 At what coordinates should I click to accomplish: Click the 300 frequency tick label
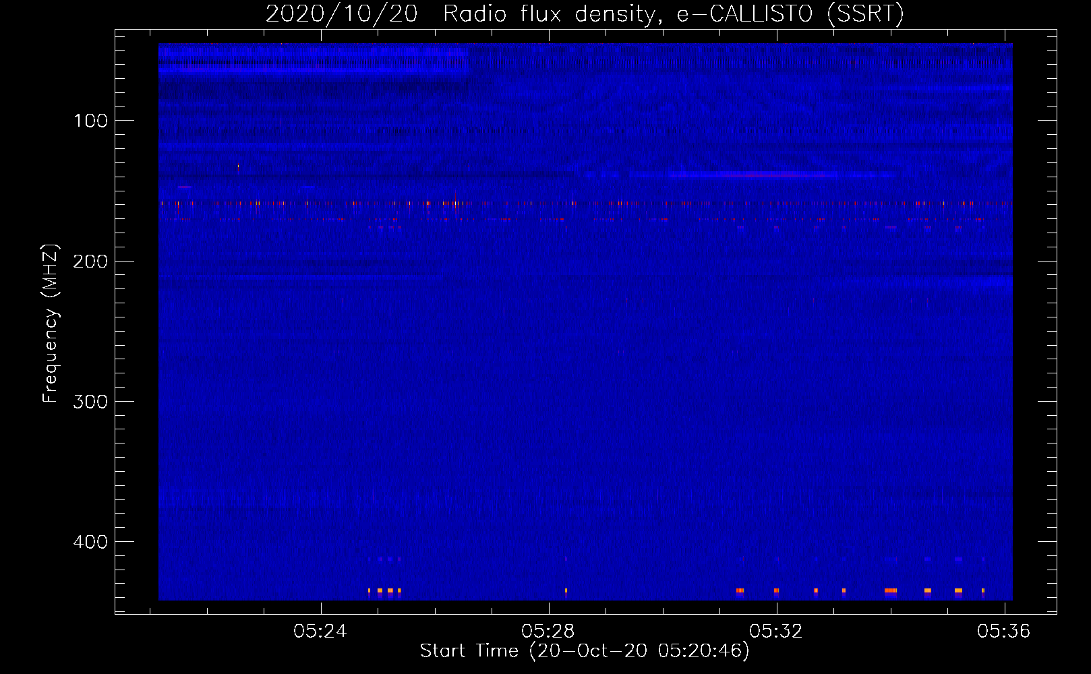coord(90,402)
